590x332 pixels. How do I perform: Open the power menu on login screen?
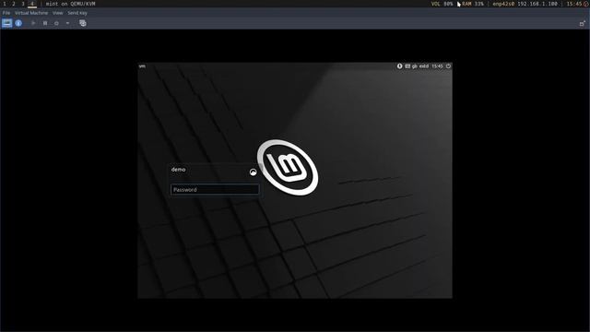[x=448, y=65]
